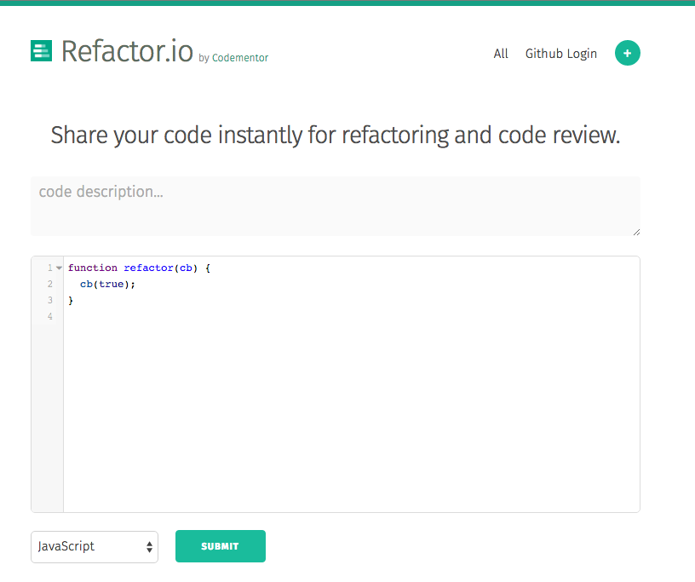Click line number 4 in the gutter
The image size is (695, 582).
(x=49, y=316)
